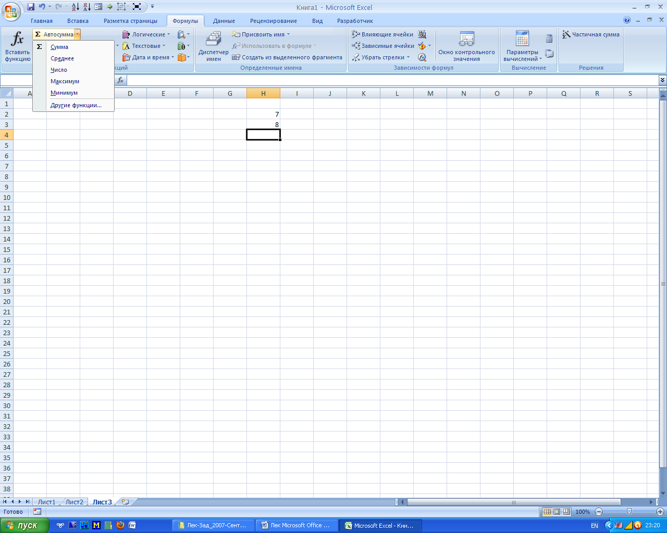Click zoom in plus button
Image resolution: width=667 pixels, height=533 pixels.
(x=660, y=512)
